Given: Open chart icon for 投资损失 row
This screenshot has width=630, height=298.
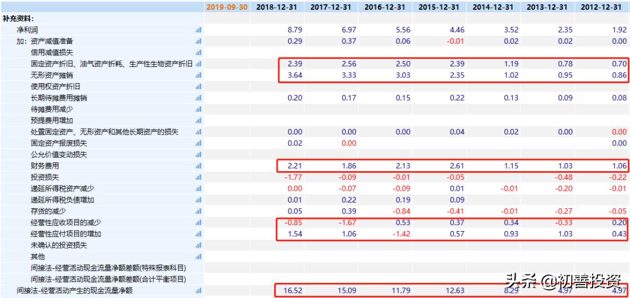Looking at the screenshot, I should click(198, 177).
